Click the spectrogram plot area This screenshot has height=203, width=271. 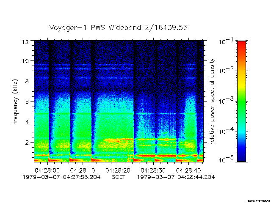[119, 101]
